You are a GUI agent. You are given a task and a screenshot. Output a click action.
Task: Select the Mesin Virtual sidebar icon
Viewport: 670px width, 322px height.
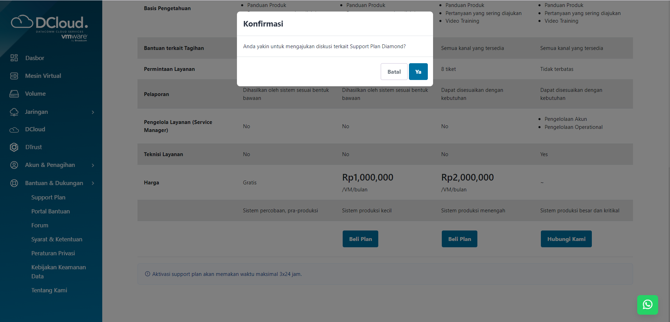[14, 76]
